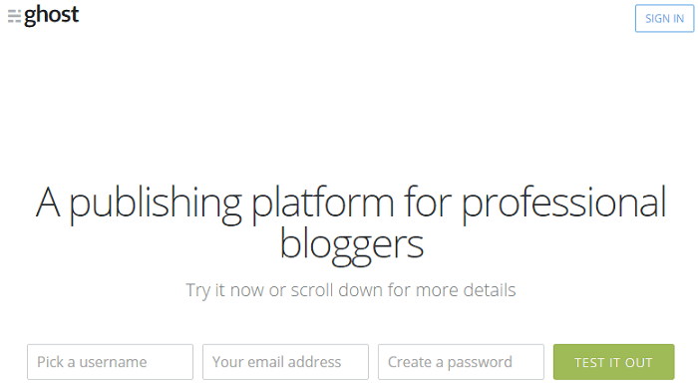Click the letter g of the ghost logo
The image size is (698, 387).
click(30, 17)
